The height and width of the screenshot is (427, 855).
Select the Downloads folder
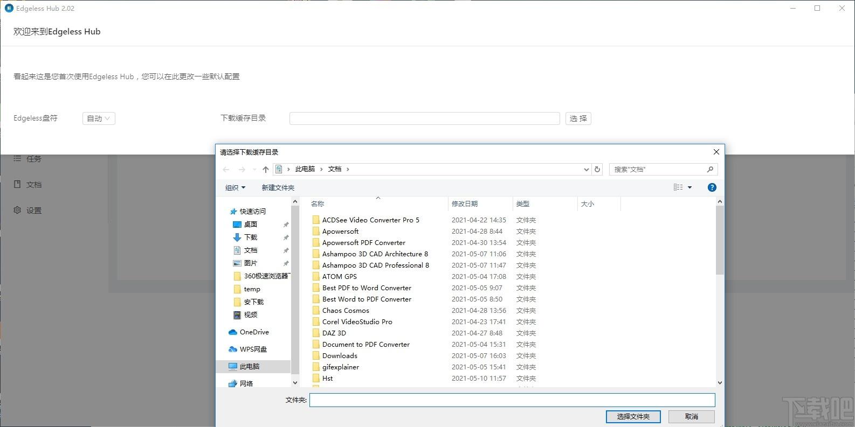pyautogui.click(x=340, y=355)
